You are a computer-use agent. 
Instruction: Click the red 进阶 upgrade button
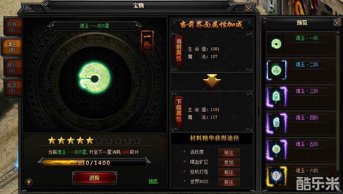(94, 178)
